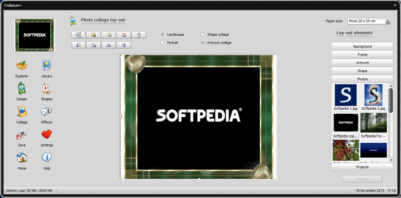Expand the Projects section
The height and width of the screenshot is (198, 401).
[362, 167]
